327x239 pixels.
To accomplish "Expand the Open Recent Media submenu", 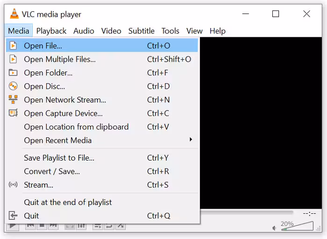I will tap(102, 140).
